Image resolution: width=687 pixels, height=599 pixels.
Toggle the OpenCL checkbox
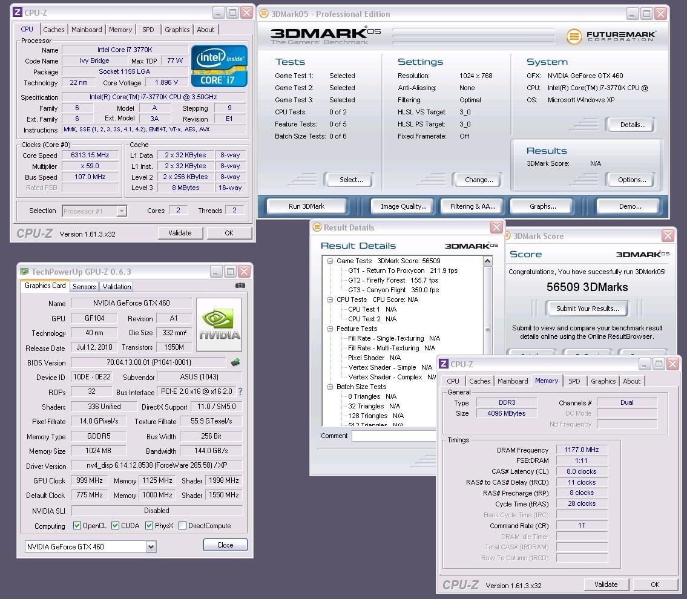point(77,525)
